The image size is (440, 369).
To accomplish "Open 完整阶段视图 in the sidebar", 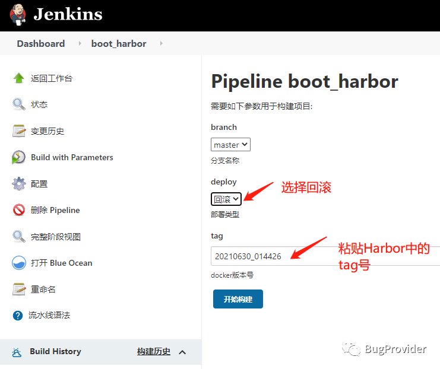I will click(x=56, y=237).
